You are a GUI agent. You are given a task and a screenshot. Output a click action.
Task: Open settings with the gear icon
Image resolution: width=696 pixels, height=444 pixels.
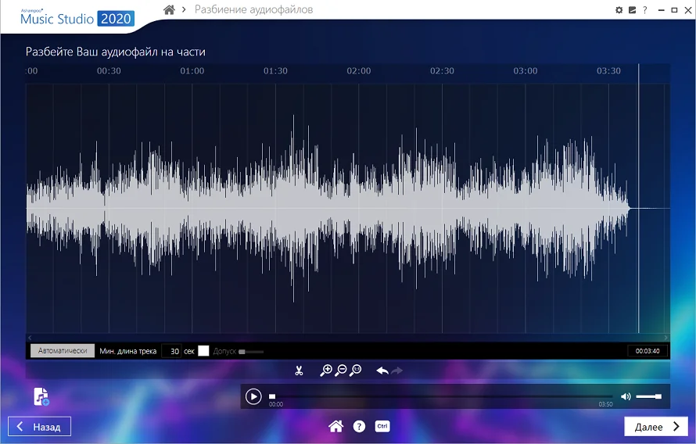pyautogui.click(x=619, y=10)
